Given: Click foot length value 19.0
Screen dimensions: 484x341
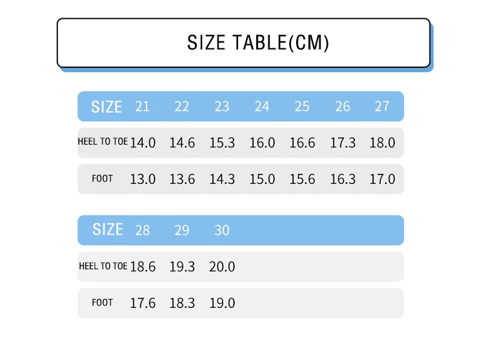Looking at the screenshot, I should point(222,303).
